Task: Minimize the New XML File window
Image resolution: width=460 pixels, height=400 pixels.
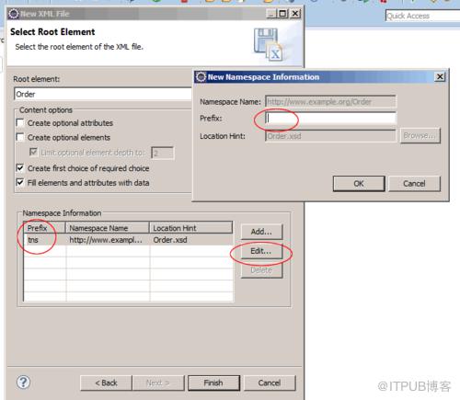Action: click(271, 14)
